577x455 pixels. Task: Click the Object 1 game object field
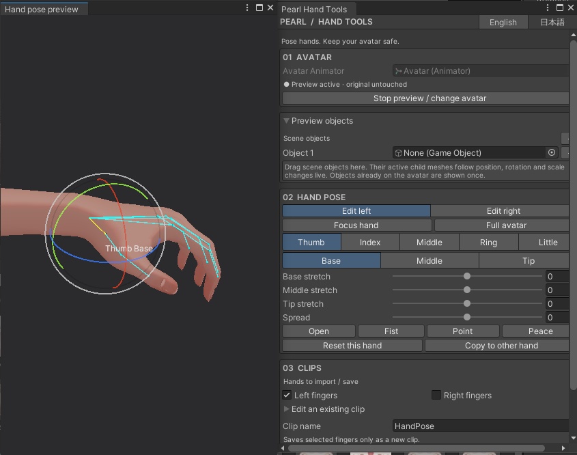[475, 152]
